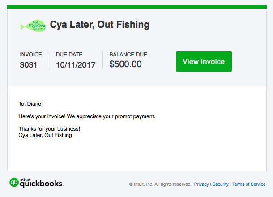Click the due date 10/11/2017
This screenshot has width=273, height=197.
click(76, 64)
